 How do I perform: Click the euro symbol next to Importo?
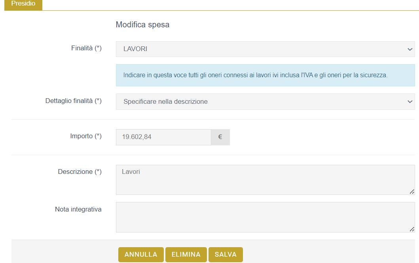click(x=220, y=137)
